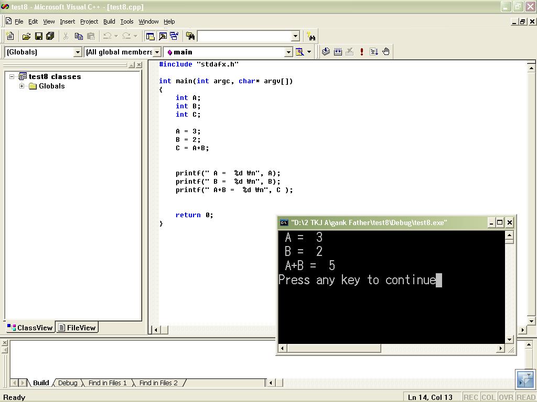The height and width of the screenshot is (402, 537).
Task: Switch to the ClassView tab
Action: 30,328
